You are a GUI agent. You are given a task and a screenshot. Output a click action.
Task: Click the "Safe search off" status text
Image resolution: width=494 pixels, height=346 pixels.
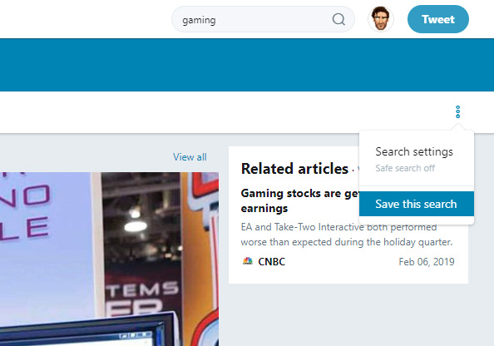point(405,168)
